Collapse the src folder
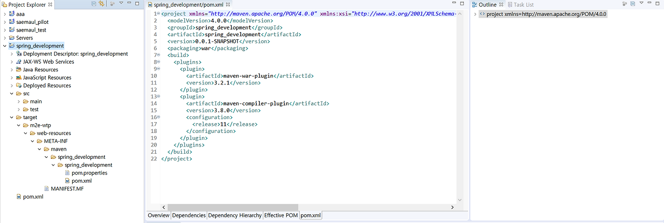The width and height of the screenshot is (664, 223). 11,94
